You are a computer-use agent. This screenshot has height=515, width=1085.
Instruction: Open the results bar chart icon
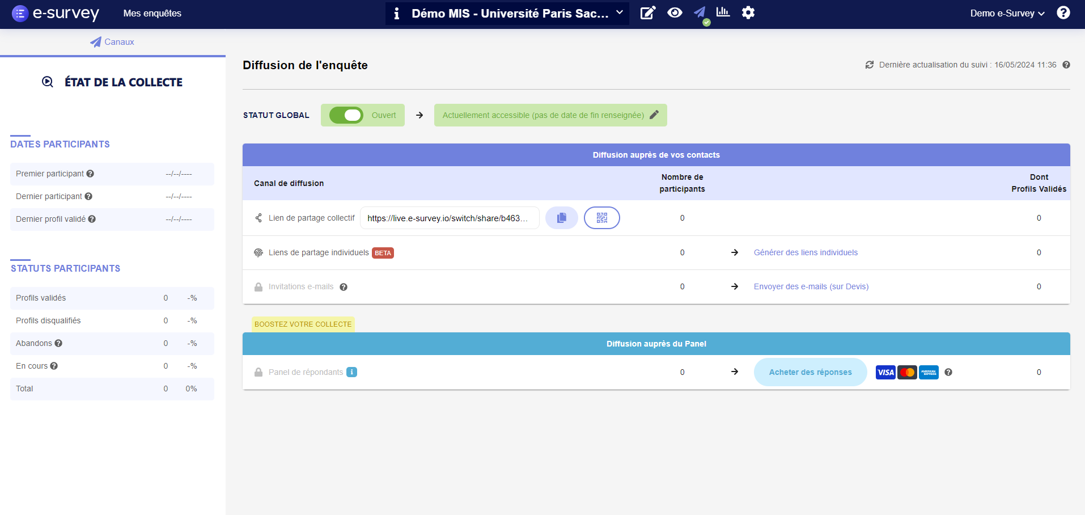point(723,12)
